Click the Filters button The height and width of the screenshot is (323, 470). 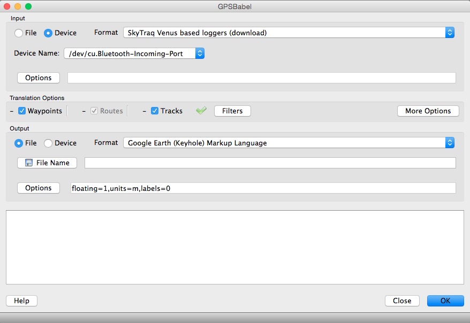(x=232, y=111)
